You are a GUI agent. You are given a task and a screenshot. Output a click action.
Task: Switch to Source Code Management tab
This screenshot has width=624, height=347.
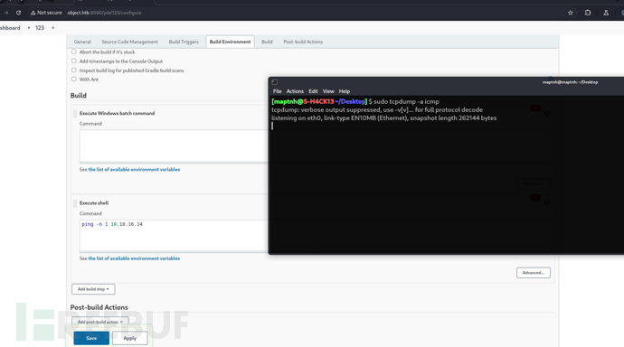[129, 42]
